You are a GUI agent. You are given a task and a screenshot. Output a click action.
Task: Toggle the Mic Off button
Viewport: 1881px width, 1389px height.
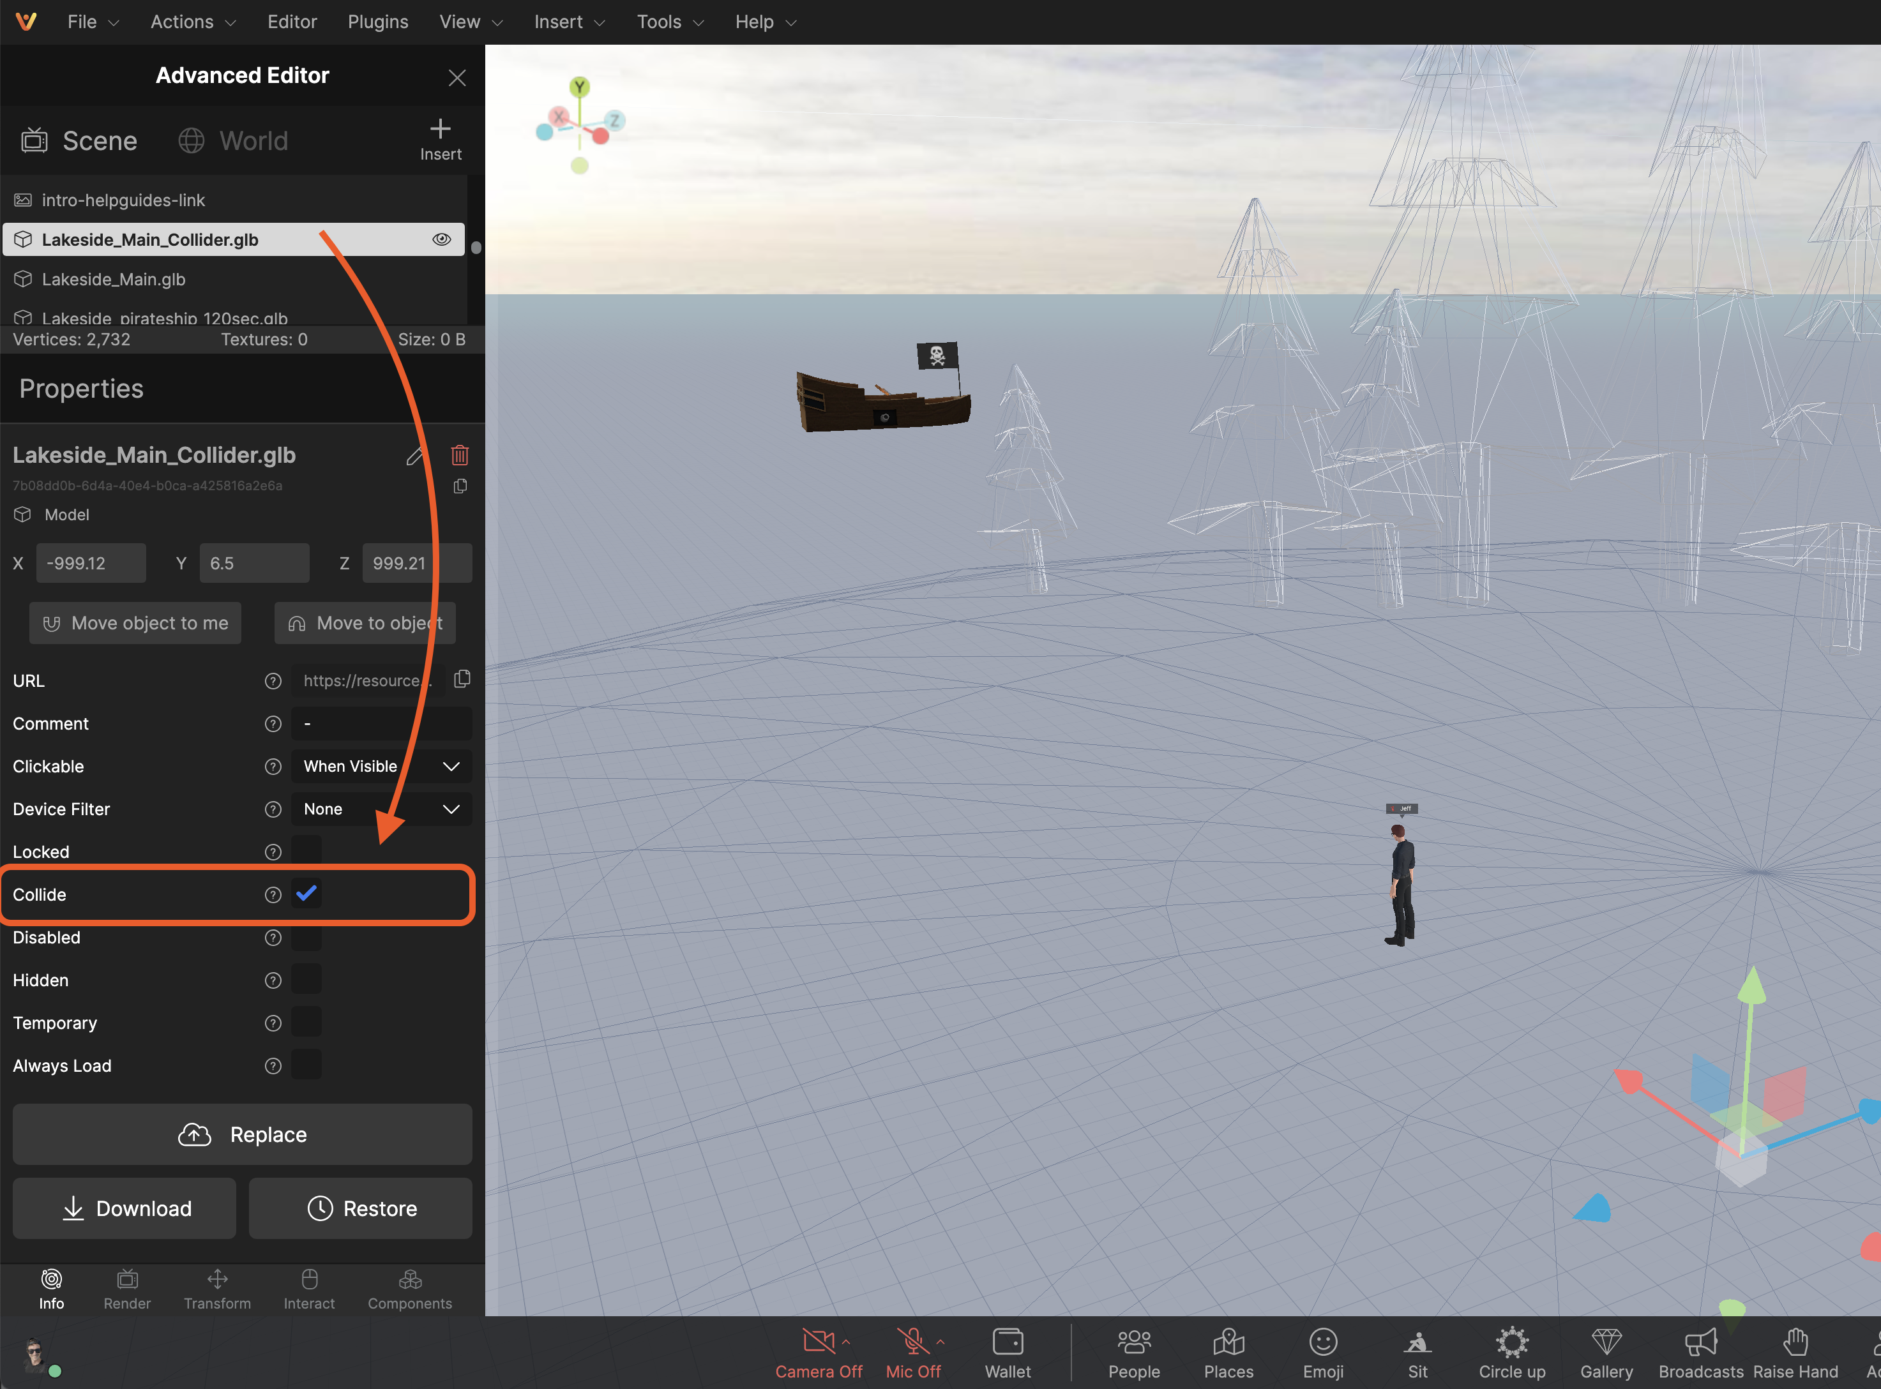tap(913, 1353)
